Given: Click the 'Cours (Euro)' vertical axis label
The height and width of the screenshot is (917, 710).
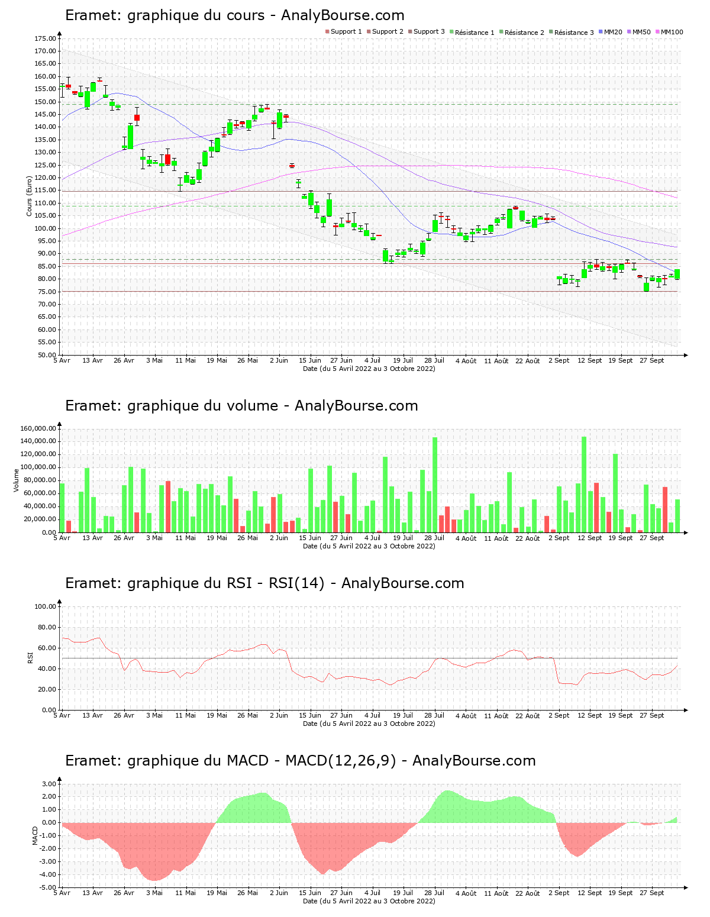Looking at the screenshot, I should (29, 196).
